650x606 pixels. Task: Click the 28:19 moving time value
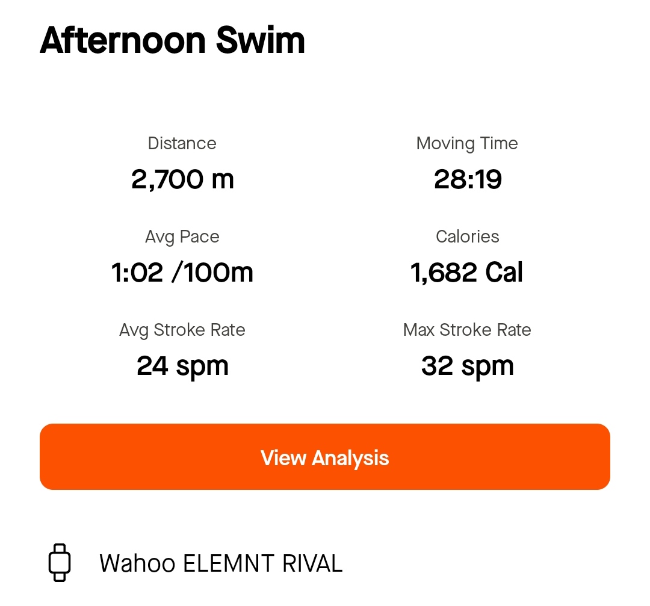[x=468, y=179]
